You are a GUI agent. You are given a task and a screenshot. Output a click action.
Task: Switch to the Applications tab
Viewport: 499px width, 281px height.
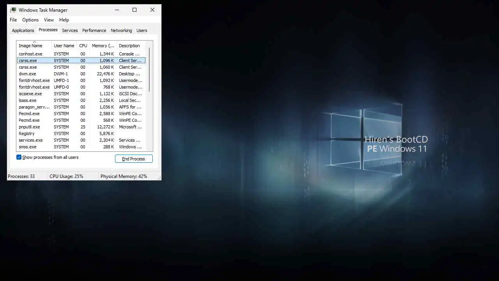tap(23, 30)
